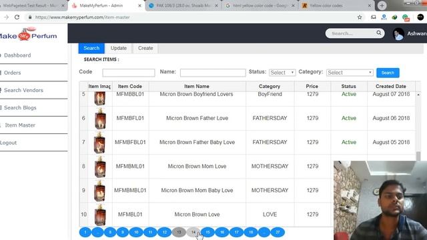Viewport: 427px width, 240px height.
Task: Open the Status select dropdown
Action: [x=282, y=73]
